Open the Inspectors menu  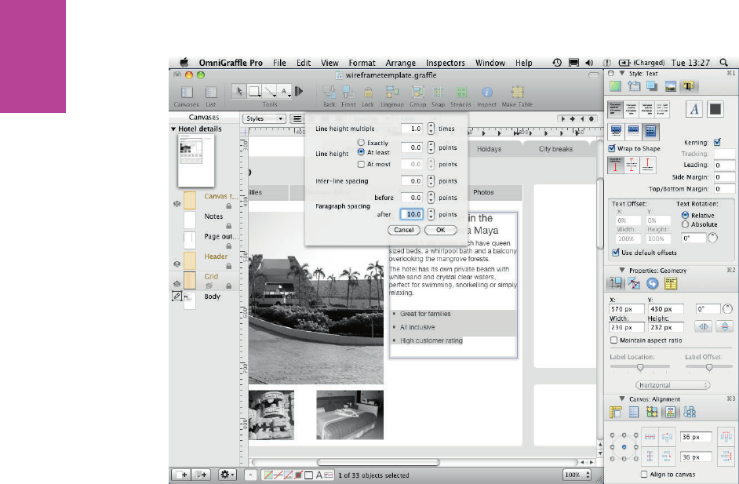pos(445,63)
